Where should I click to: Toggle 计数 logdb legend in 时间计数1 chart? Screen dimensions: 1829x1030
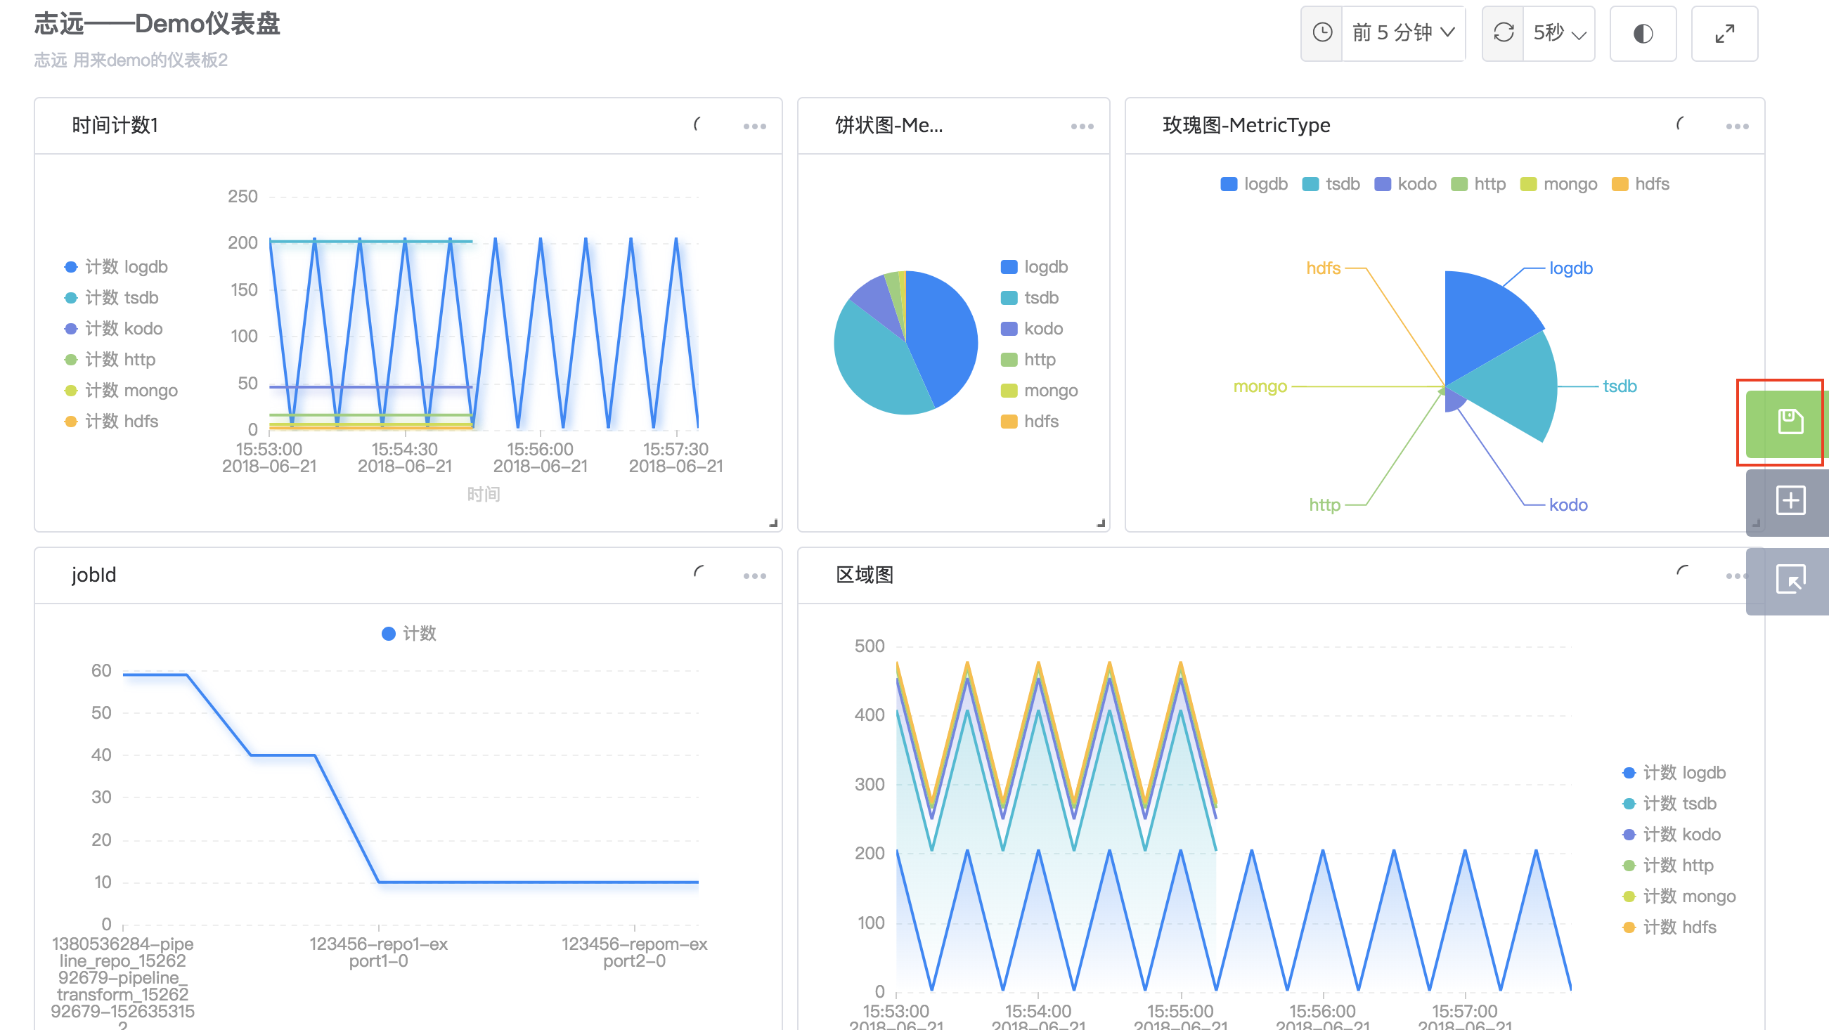116,267
